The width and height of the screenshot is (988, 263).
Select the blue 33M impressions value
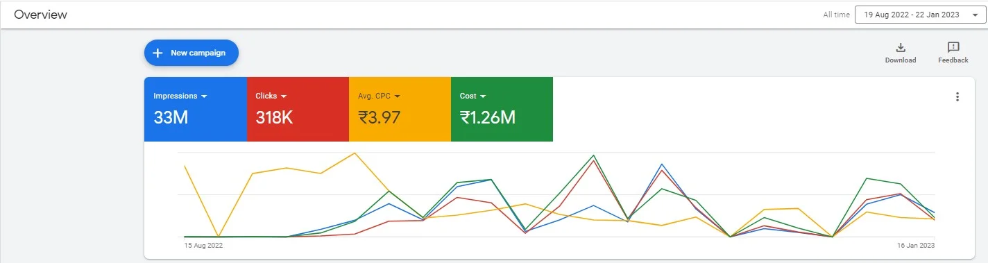[x=171, y=117]
